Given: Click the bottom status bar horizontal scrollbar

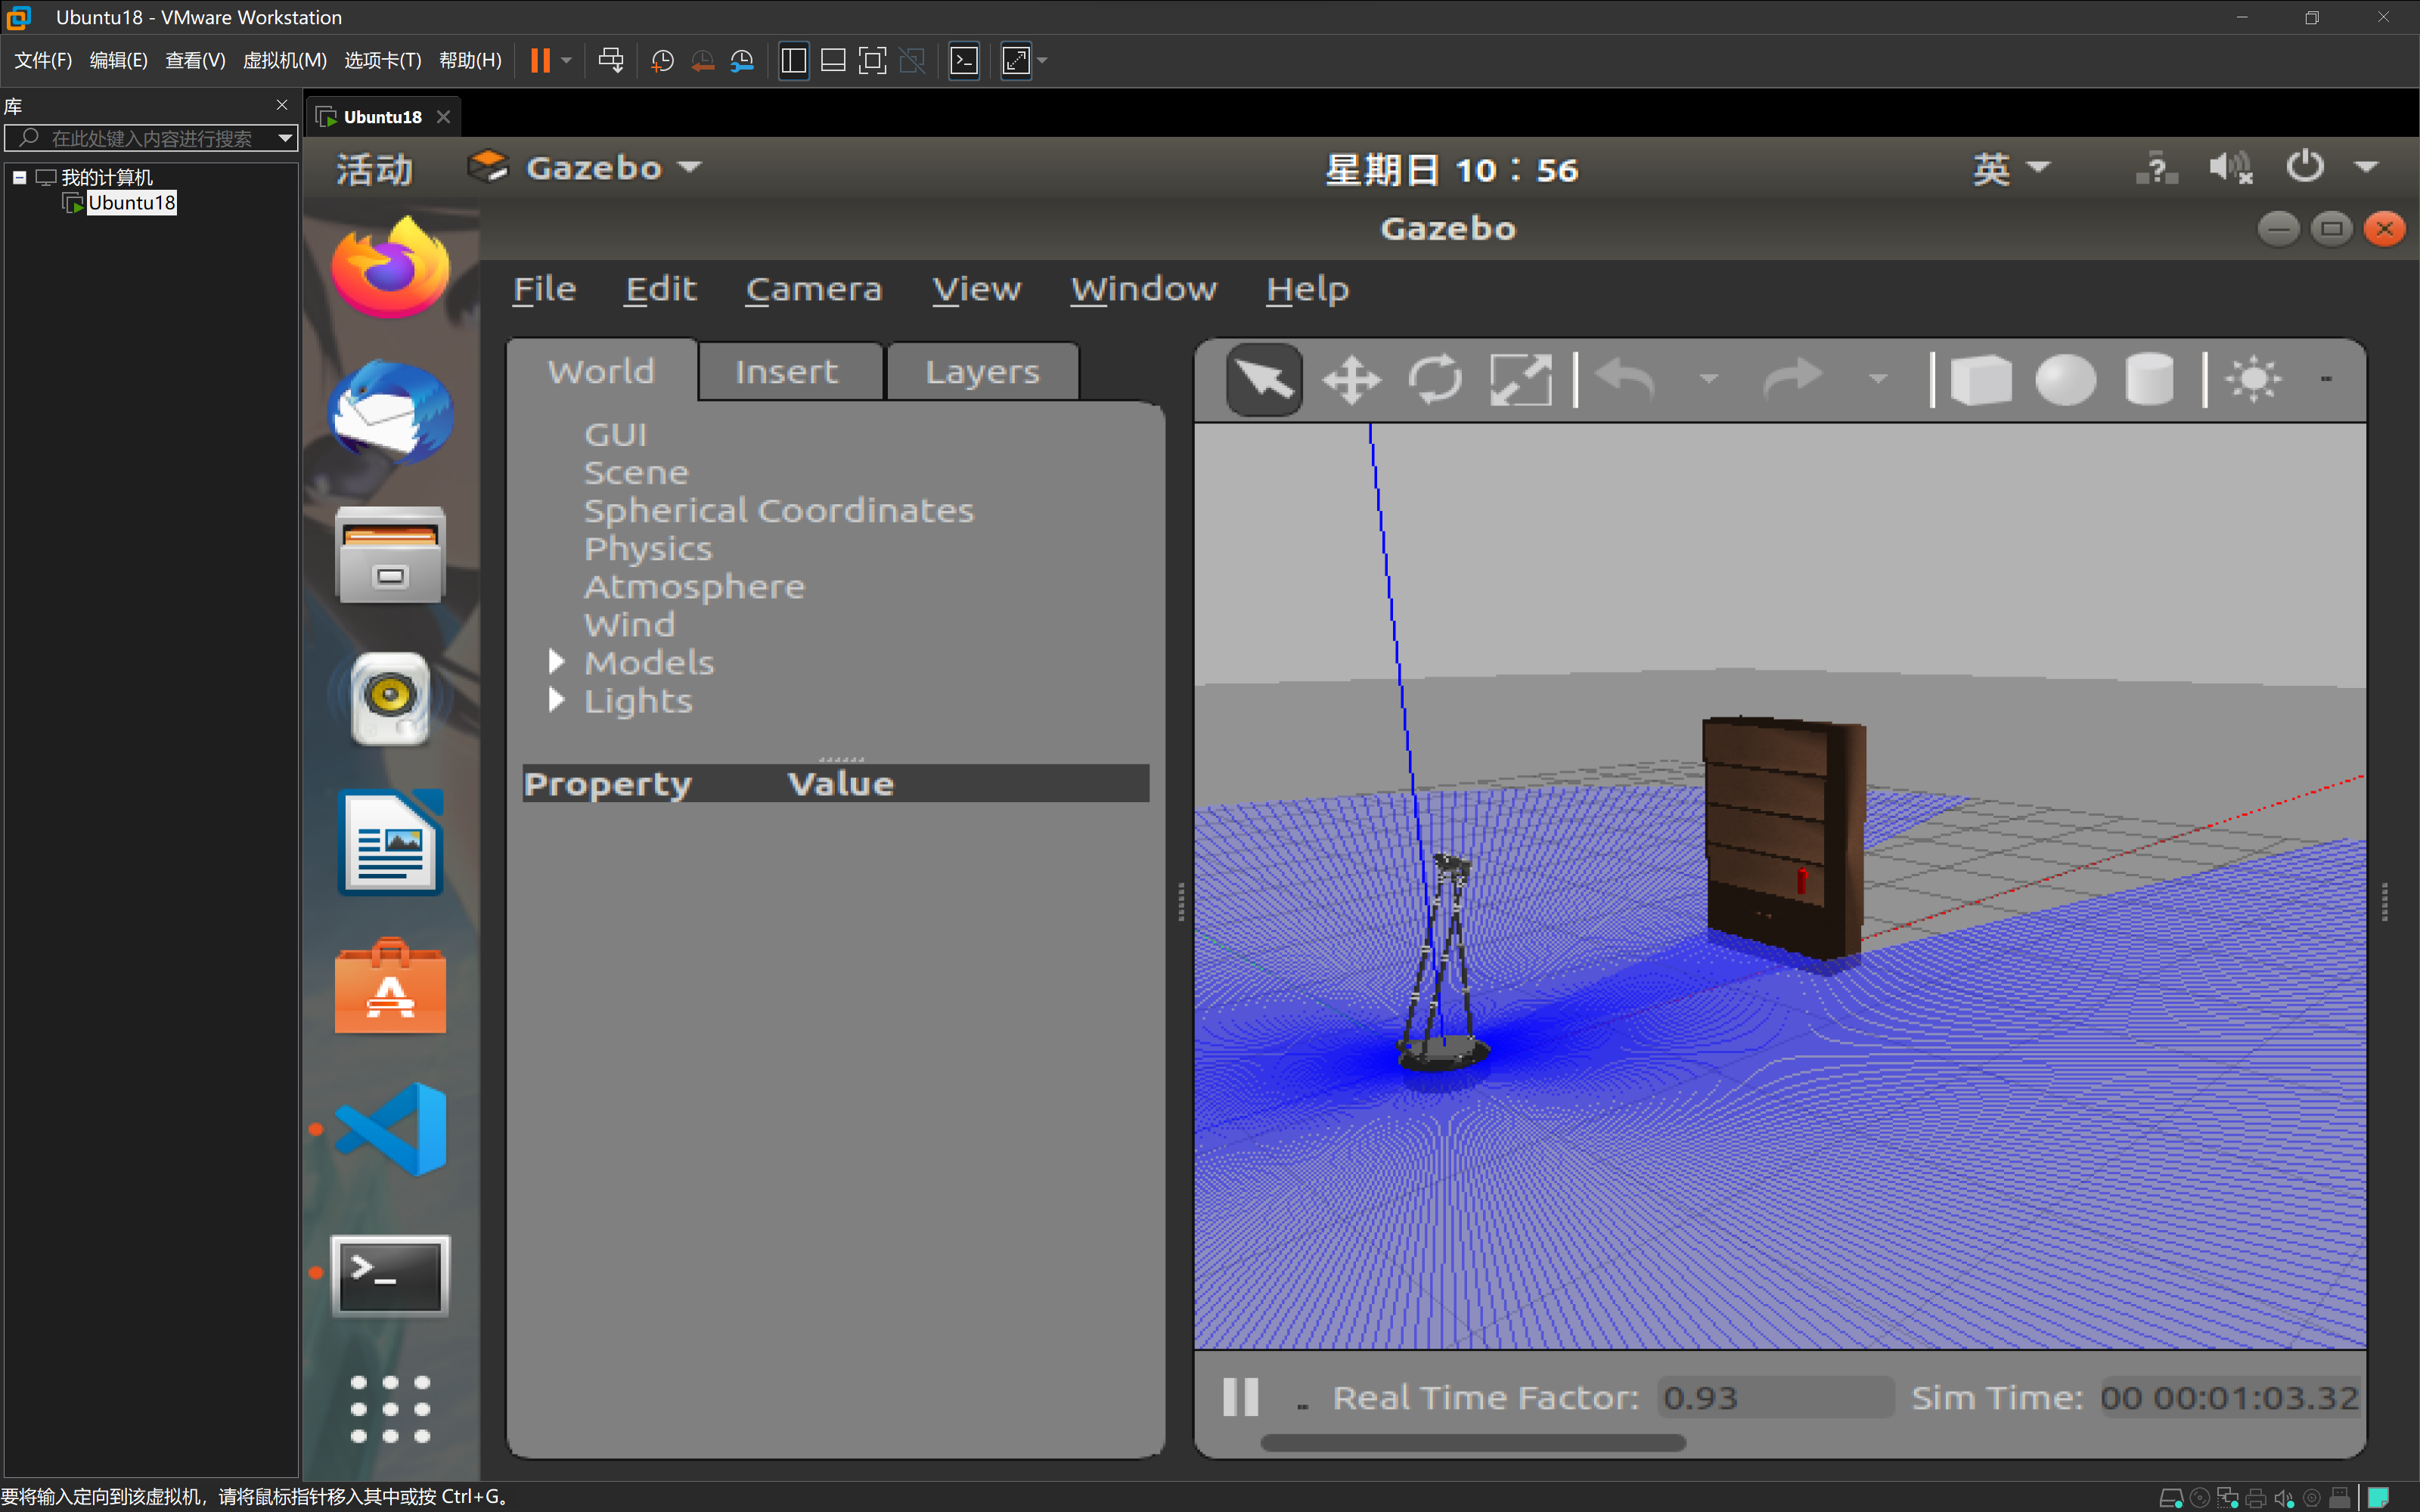Looking at the screenshot, I should pos(1472,1443).
